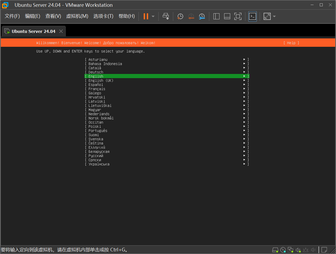Click the active sound card status icon
The image size is (336, 254).
298,250
